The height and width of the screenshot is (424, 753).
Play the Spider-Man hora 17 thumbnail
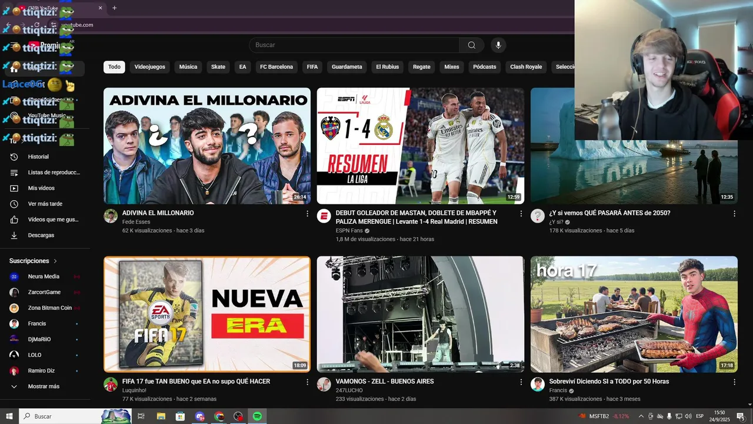pos(634,314)
